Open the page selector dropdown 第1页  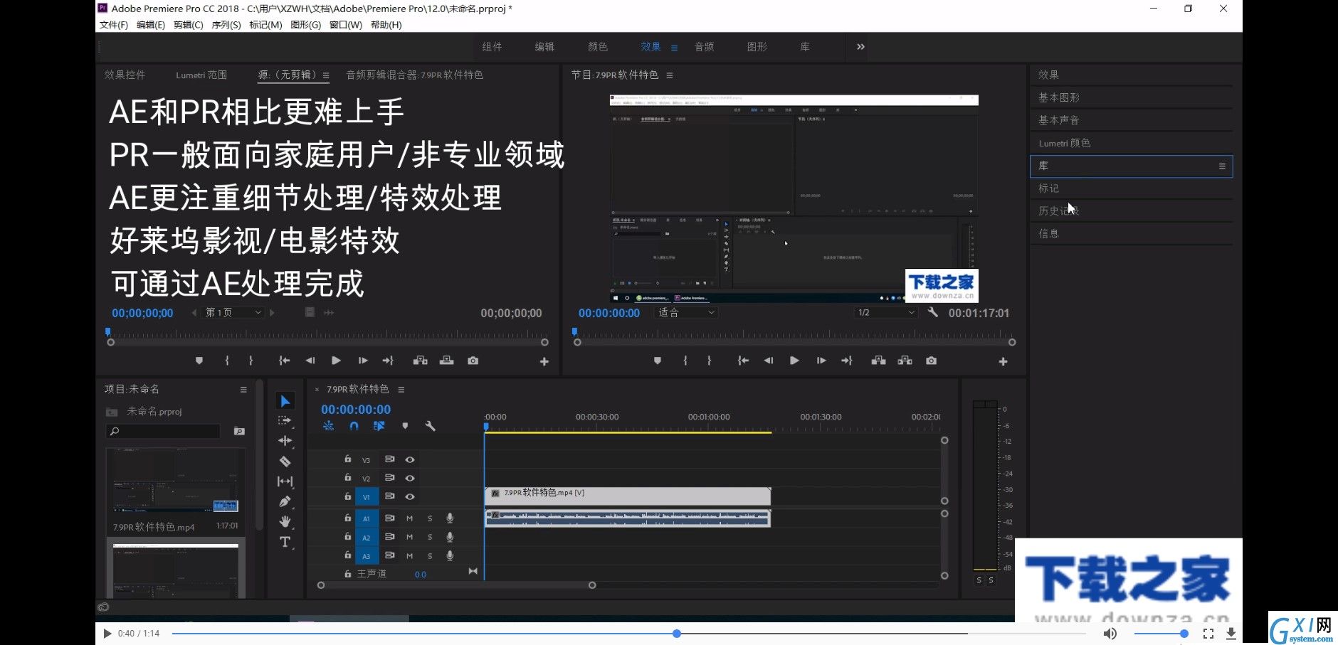click(233, 312)
